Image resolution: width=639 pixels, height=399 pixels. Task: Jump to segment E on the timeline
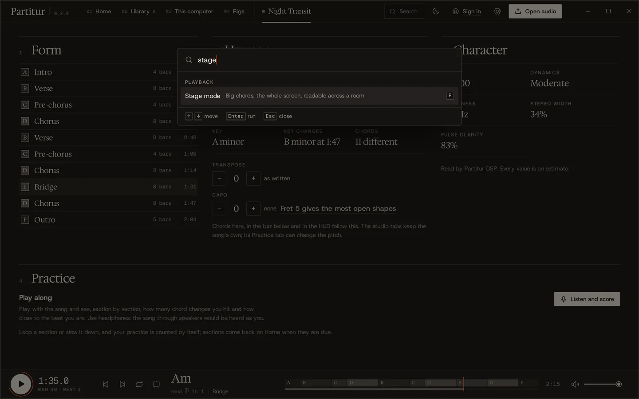click(x=470, y=383)
